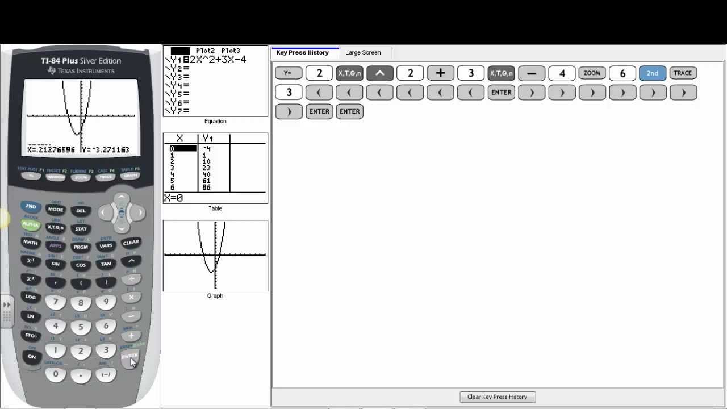Click the GRAPH key under the calculator screen
The height and width of the screenshot is (409, 727).
click(131, 176)
